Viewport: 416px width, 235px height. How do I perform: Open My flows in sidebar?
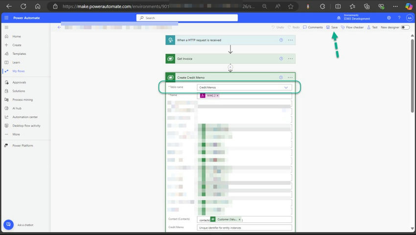click(x=18, y=71)
